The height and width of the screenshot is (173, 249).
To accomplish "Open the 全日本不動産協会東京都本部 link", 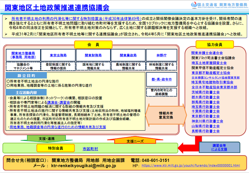I will point(214,87).
